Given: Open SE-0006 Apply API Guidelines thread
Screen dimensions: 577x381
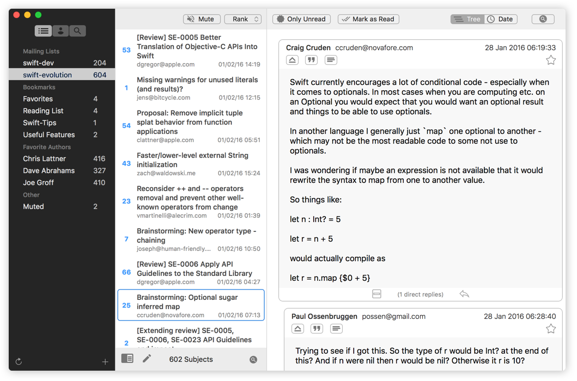Looking at the screenshot, I should tap(191, 273).
